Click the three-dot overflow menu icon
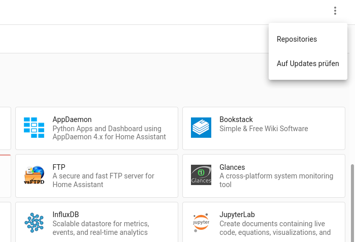This screenshot has width=355, height=242. (x=335, y=11)
